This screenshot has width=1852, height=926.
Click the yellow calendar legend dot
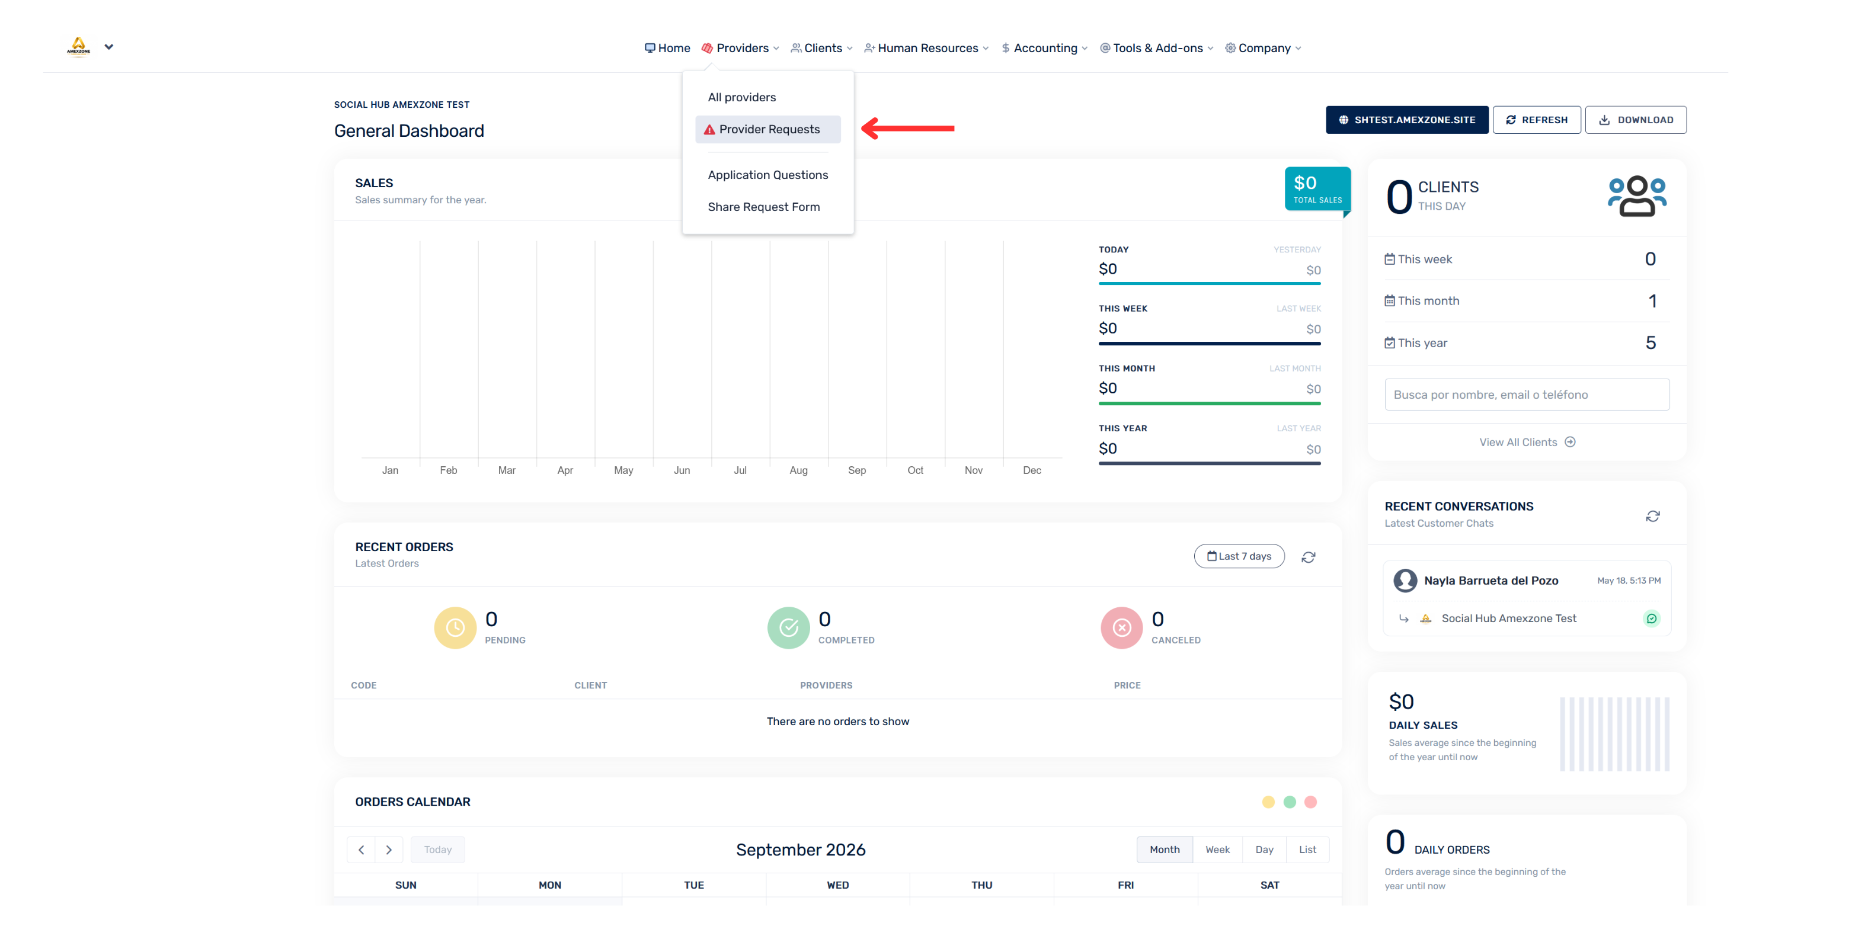coord(1268,802)
